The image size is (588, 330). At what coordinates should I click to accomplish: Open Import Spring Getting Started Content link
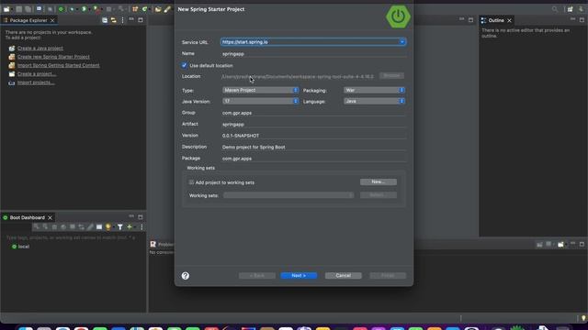pos(59,65)
